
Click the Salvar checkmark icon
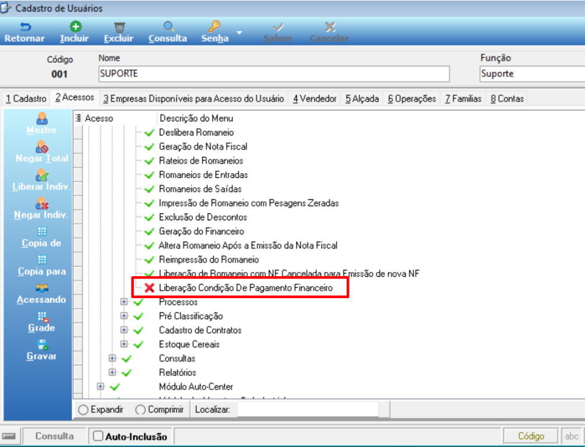click(278, 27)
